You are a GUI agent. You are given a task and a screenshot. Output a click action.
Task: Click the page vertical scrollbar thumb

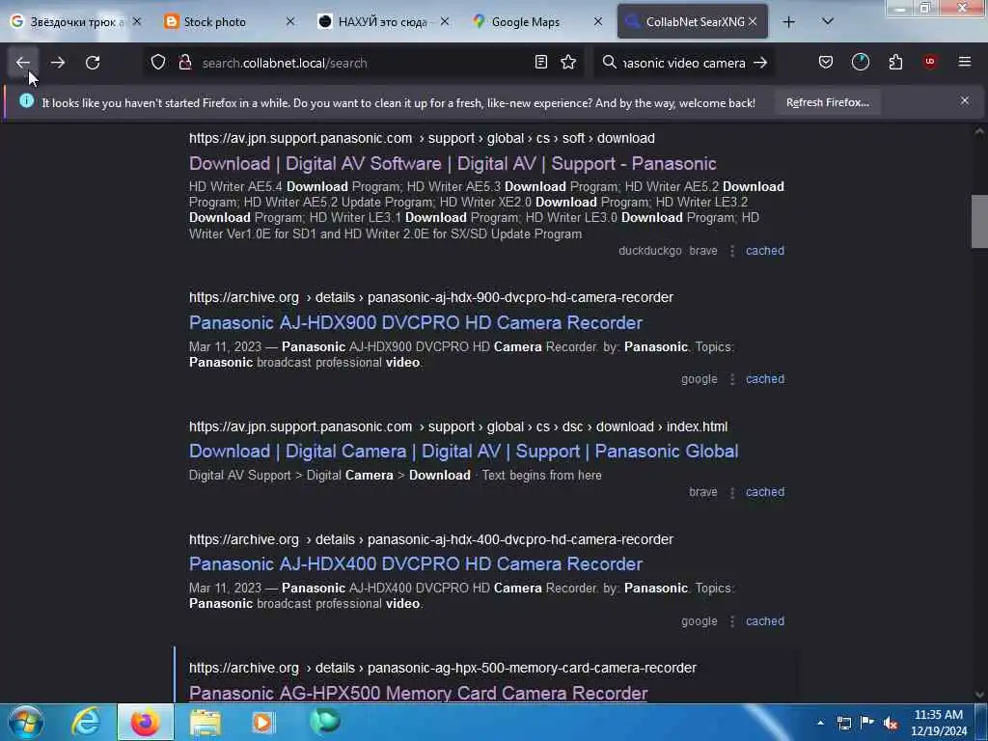979,222
